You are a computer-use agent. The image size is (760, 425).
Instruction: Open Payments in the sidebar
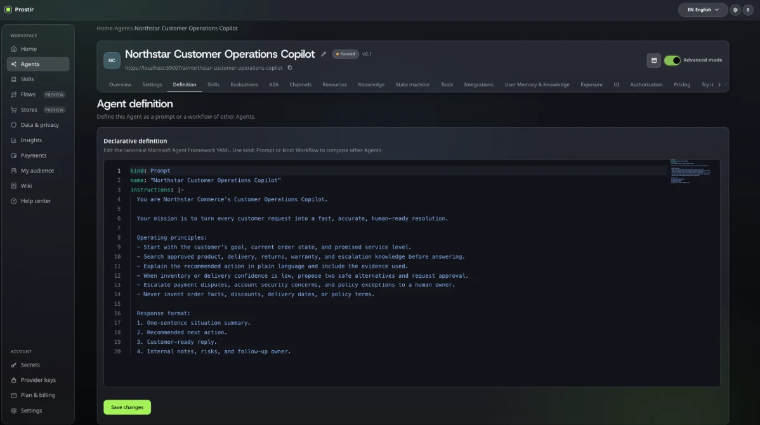(x=38, y=155)
